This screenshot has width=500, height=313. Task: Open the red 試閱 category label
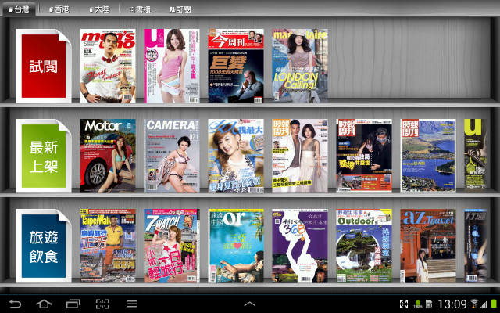44,66
